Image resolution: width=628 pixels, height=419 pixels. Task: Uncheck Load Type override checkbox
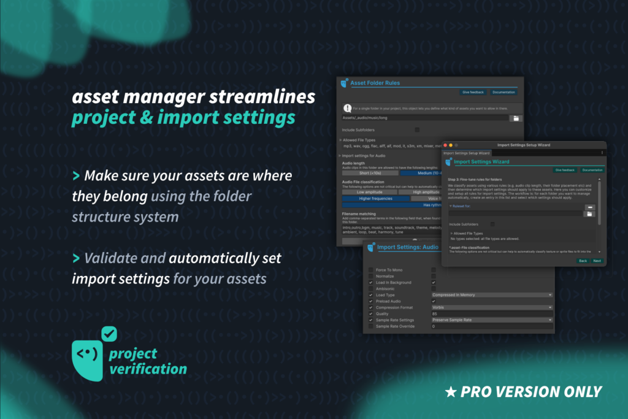coord(370,295)
